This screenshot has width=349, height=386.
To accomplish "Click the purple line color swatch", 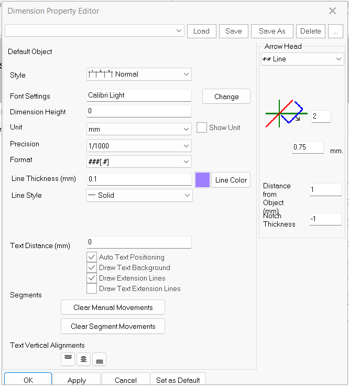I will [202, 180].
